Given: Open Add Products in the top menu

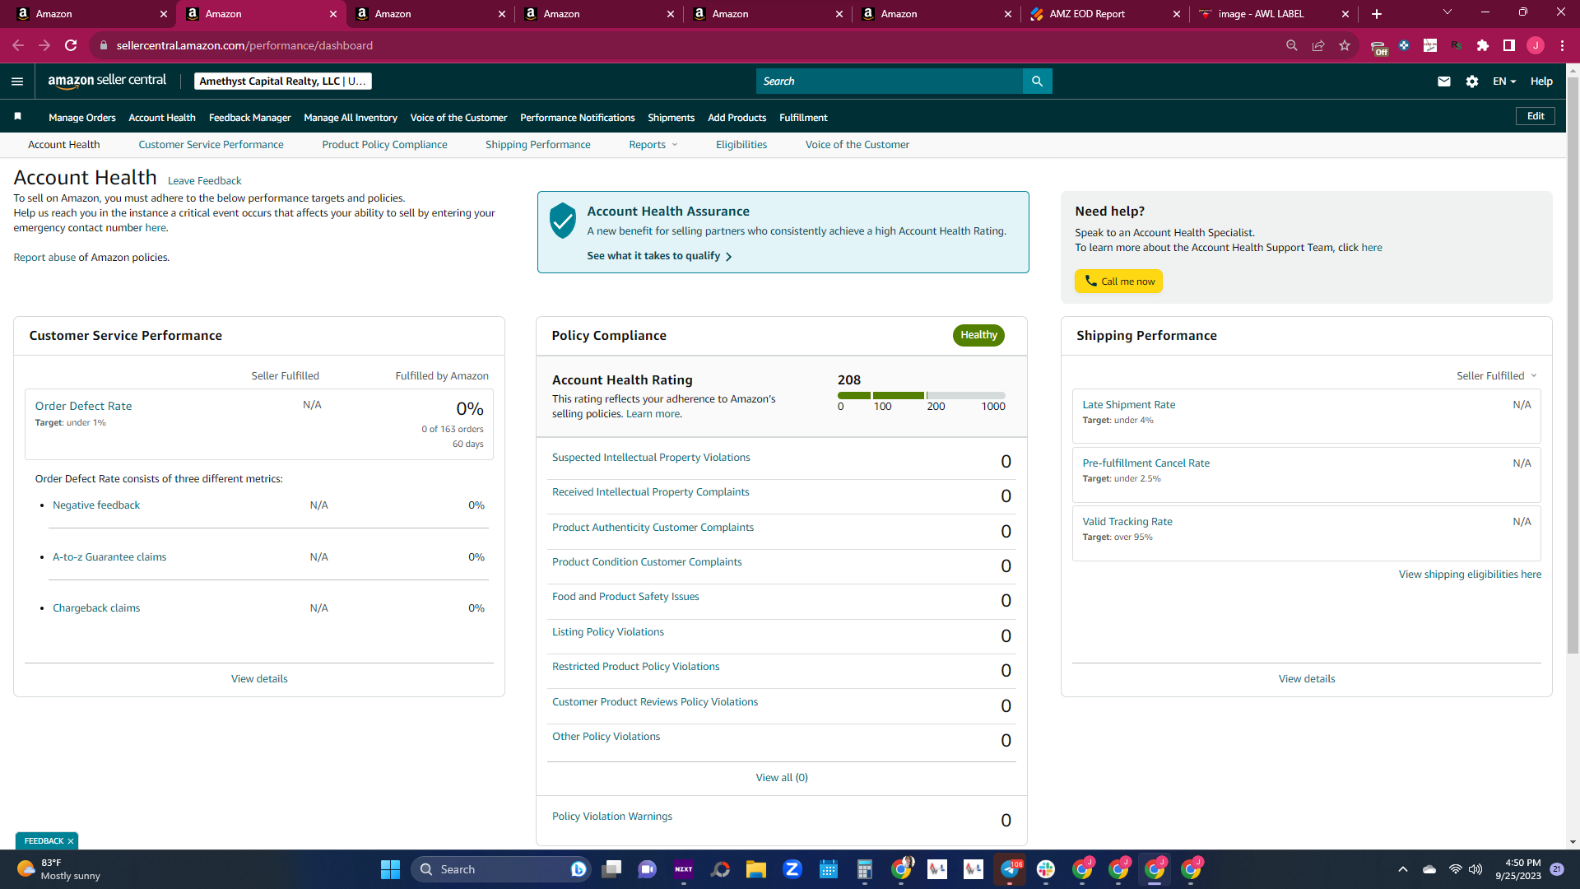Looking at the screenshot, I should 737,118.
